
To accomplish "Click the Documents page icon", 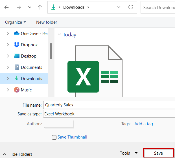I will coord(17,67).
